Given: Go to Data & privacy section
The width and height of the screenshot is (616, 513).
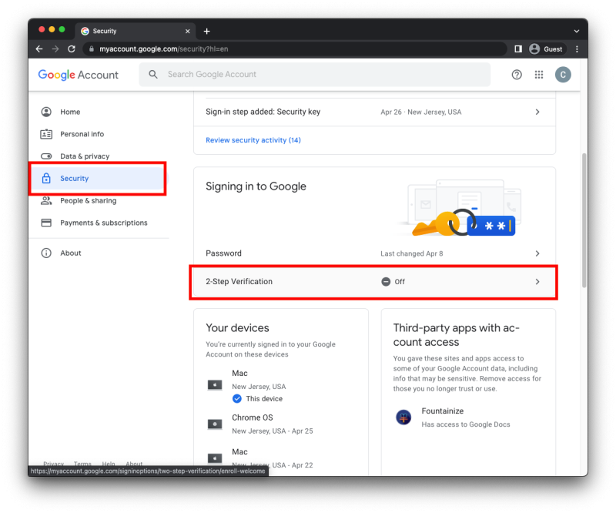Looking at the screenshot, I should point(85,156).
